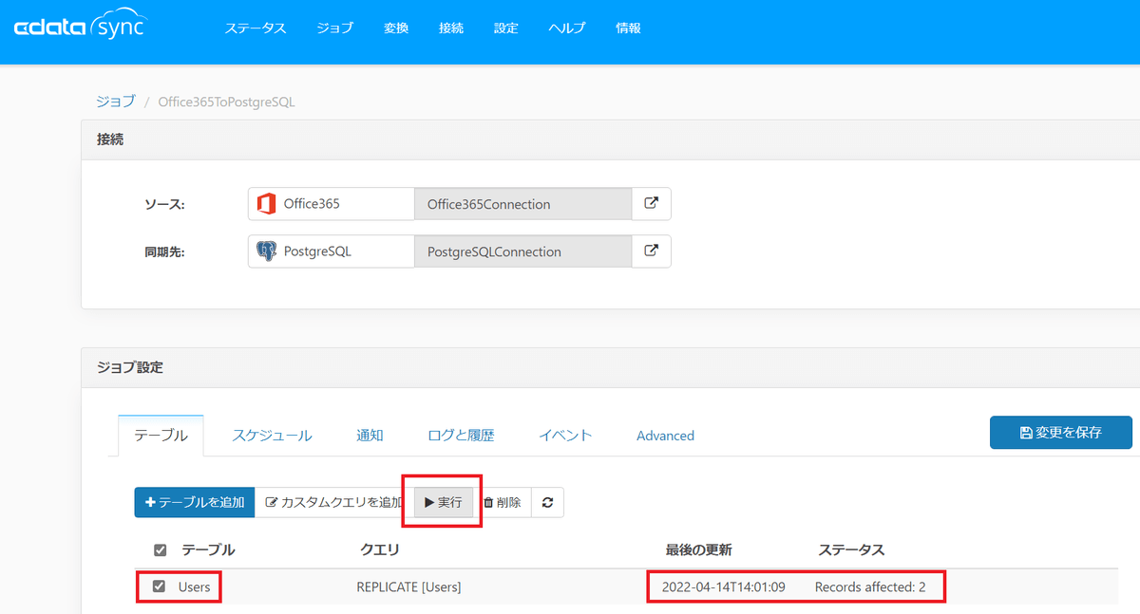Open the Office365Connection external link icon
Image resolution: width=1140 pixels, height=614 pixels.
(x=652, y=203)
